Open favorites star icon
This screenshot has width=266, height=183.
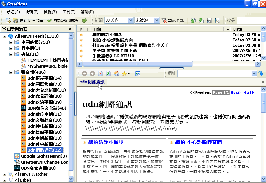point(124,74)
